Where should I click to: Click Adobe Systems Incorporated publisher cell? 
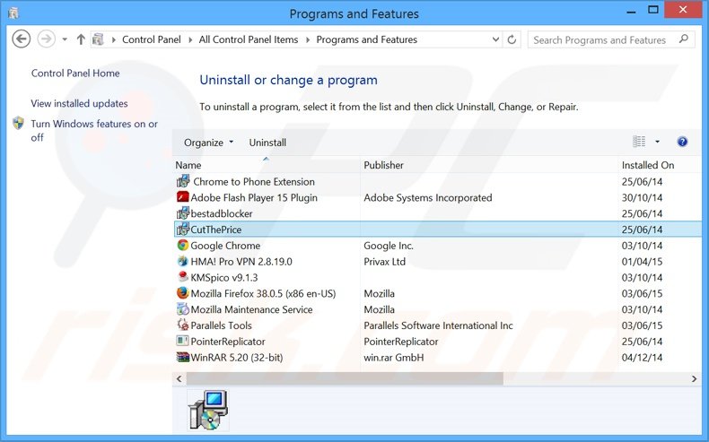tap(428, 198)
